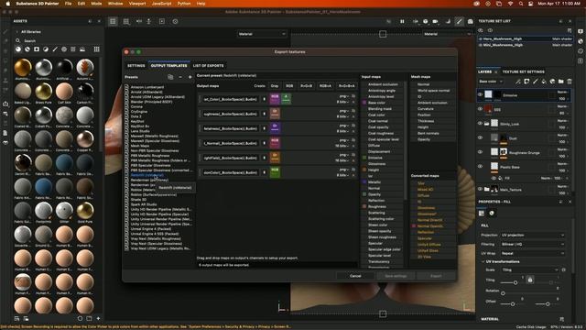Click the Cancel button in Export dialog
The width and height of the screenshot is (586, 330).
click(355, 276)
